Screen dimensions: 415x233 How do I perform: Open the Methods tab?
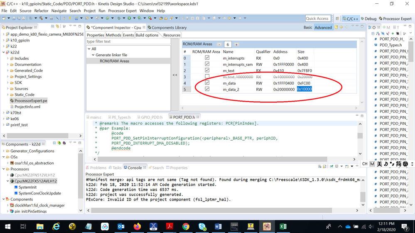[113, 35]
